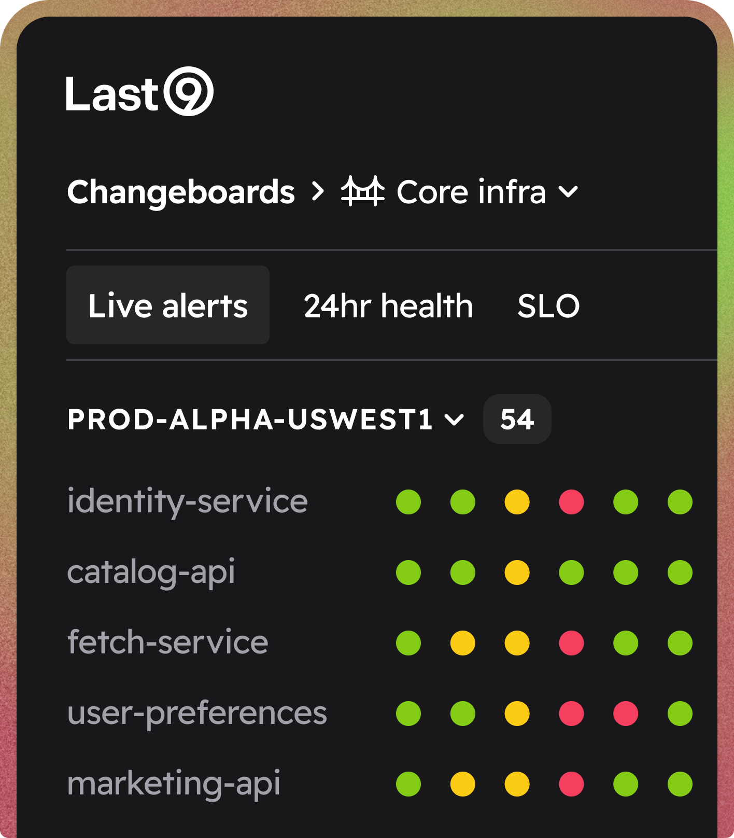Screen dimensions: 734x838
Task: Collapse the PROD-ALPHA-USWEST1 cluster chevron
Action: point(455,420)
